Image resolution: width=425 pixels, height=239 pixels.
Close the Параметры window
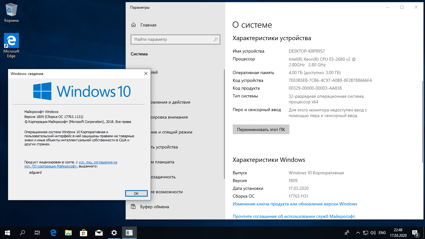[x=416, y=7]
